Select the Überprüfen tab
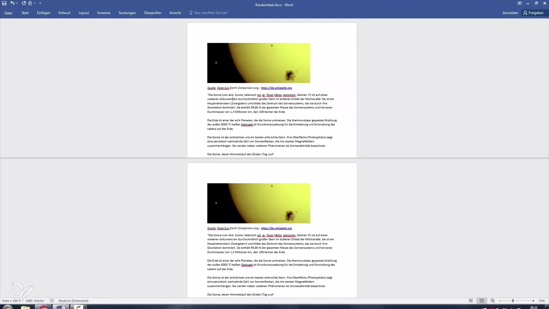Image resolution: width=549 pixels, height=309 pixels. [153, 13]
